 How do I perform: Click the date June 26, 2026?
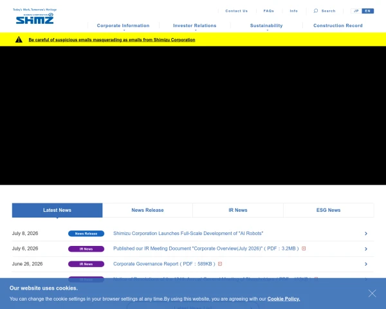pos(27,264)
